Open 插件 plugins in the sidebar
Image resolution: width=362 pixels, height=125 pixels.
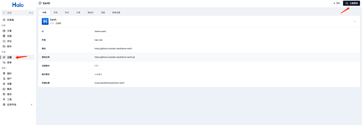(9, 74)
